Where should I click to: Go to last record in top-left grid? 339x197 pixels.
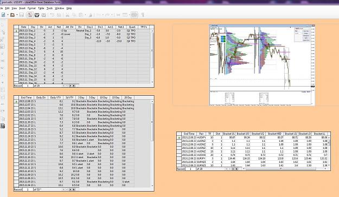[74, 86]
